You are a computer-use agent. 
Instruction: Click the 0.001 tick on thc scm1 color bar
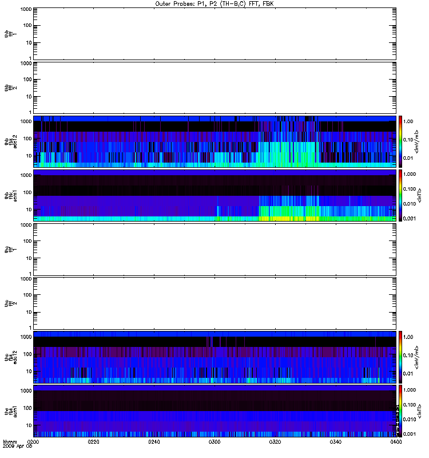coord(410,434)
